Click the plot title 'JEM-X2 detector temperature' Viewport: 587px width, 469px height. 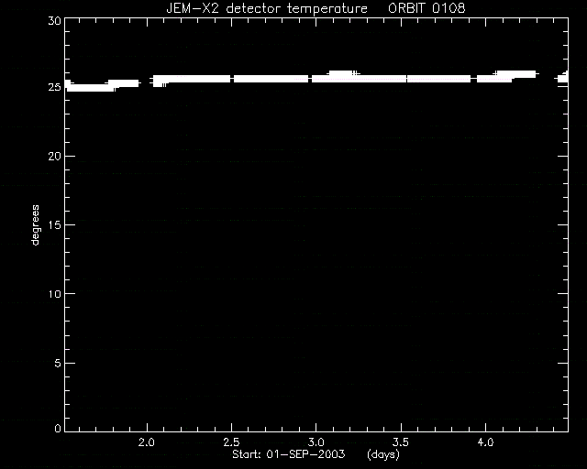click(267, 8)
